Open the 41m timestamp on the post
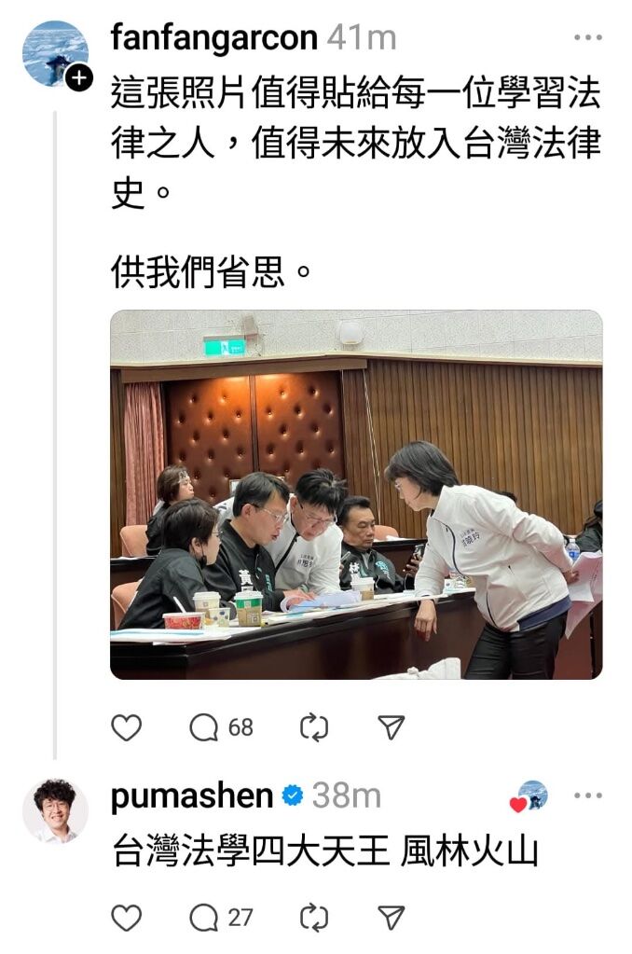The image size is (632, 954). click(362, 37)
